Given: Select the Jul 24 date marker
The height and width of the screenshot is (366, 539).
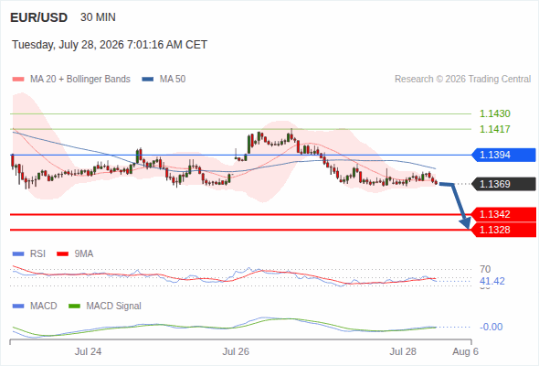Looking at the screenshot, I should 88,351.
